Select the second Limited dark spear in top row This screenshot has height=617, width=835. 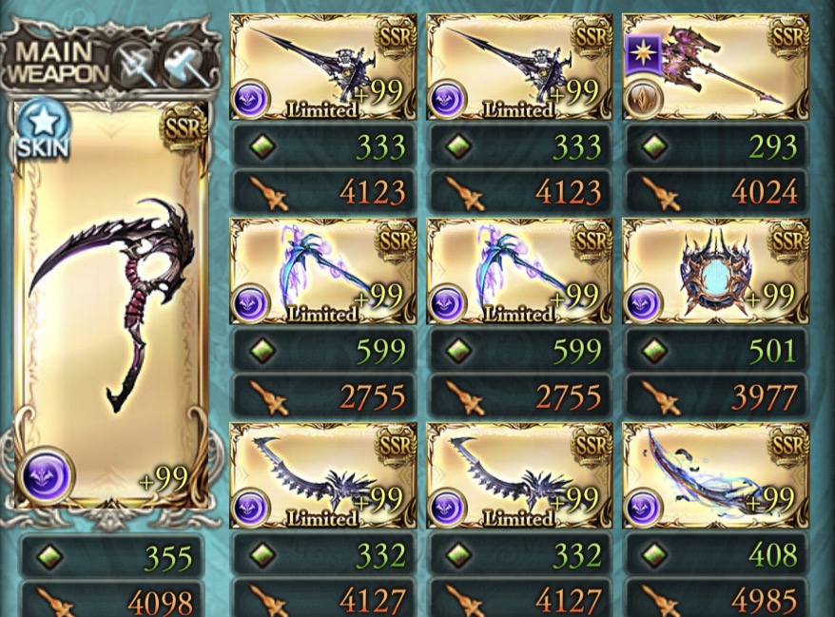click(519, 67)
